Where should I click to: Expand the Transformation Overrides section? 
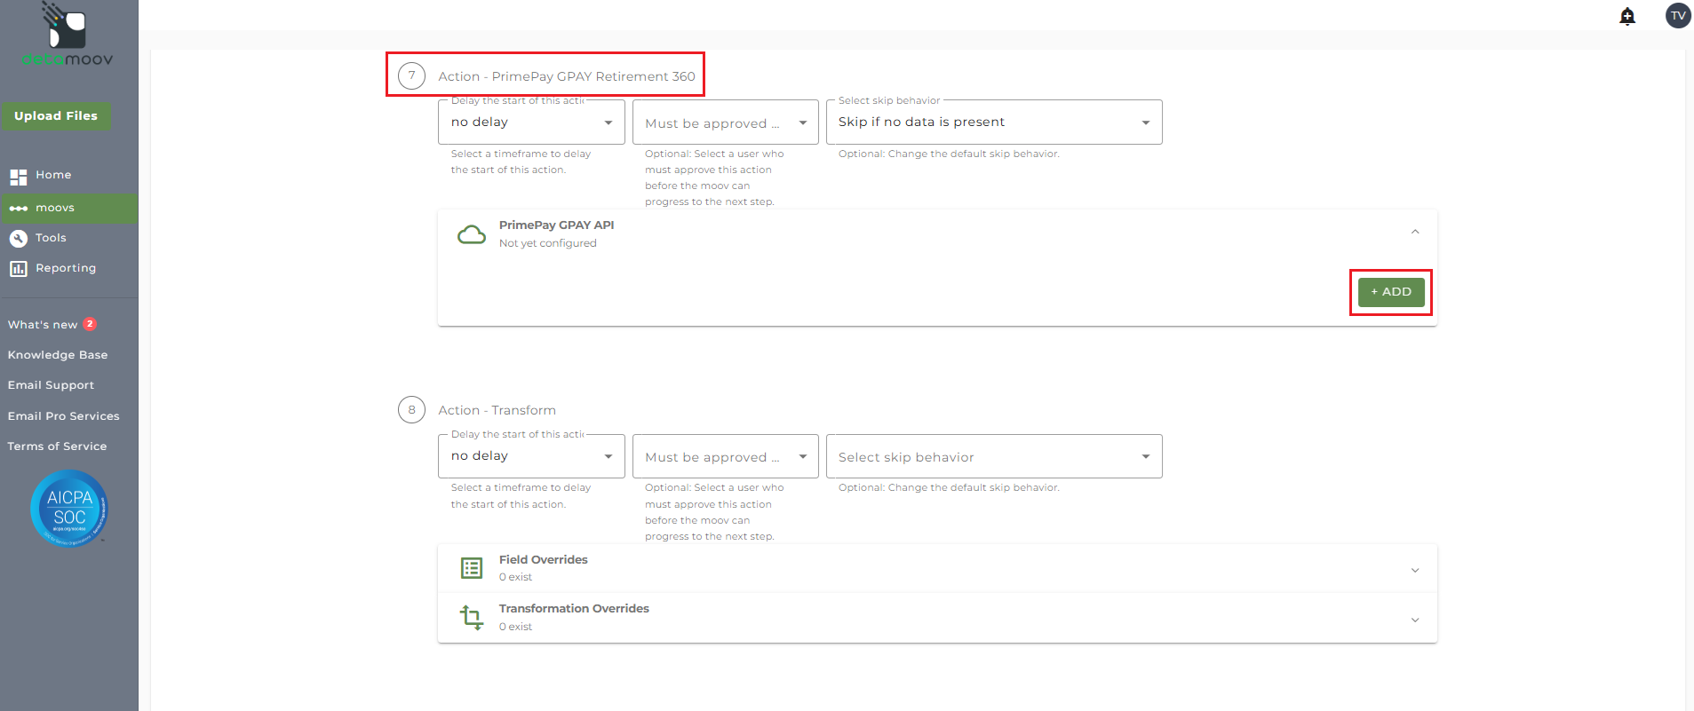click(x=1415, y=620)
